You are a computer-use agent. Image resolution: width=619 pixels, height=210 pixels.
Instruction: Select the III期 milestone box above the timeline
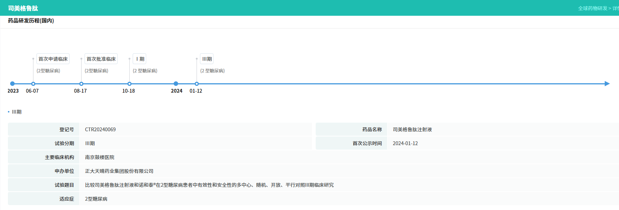click(207, 59)
